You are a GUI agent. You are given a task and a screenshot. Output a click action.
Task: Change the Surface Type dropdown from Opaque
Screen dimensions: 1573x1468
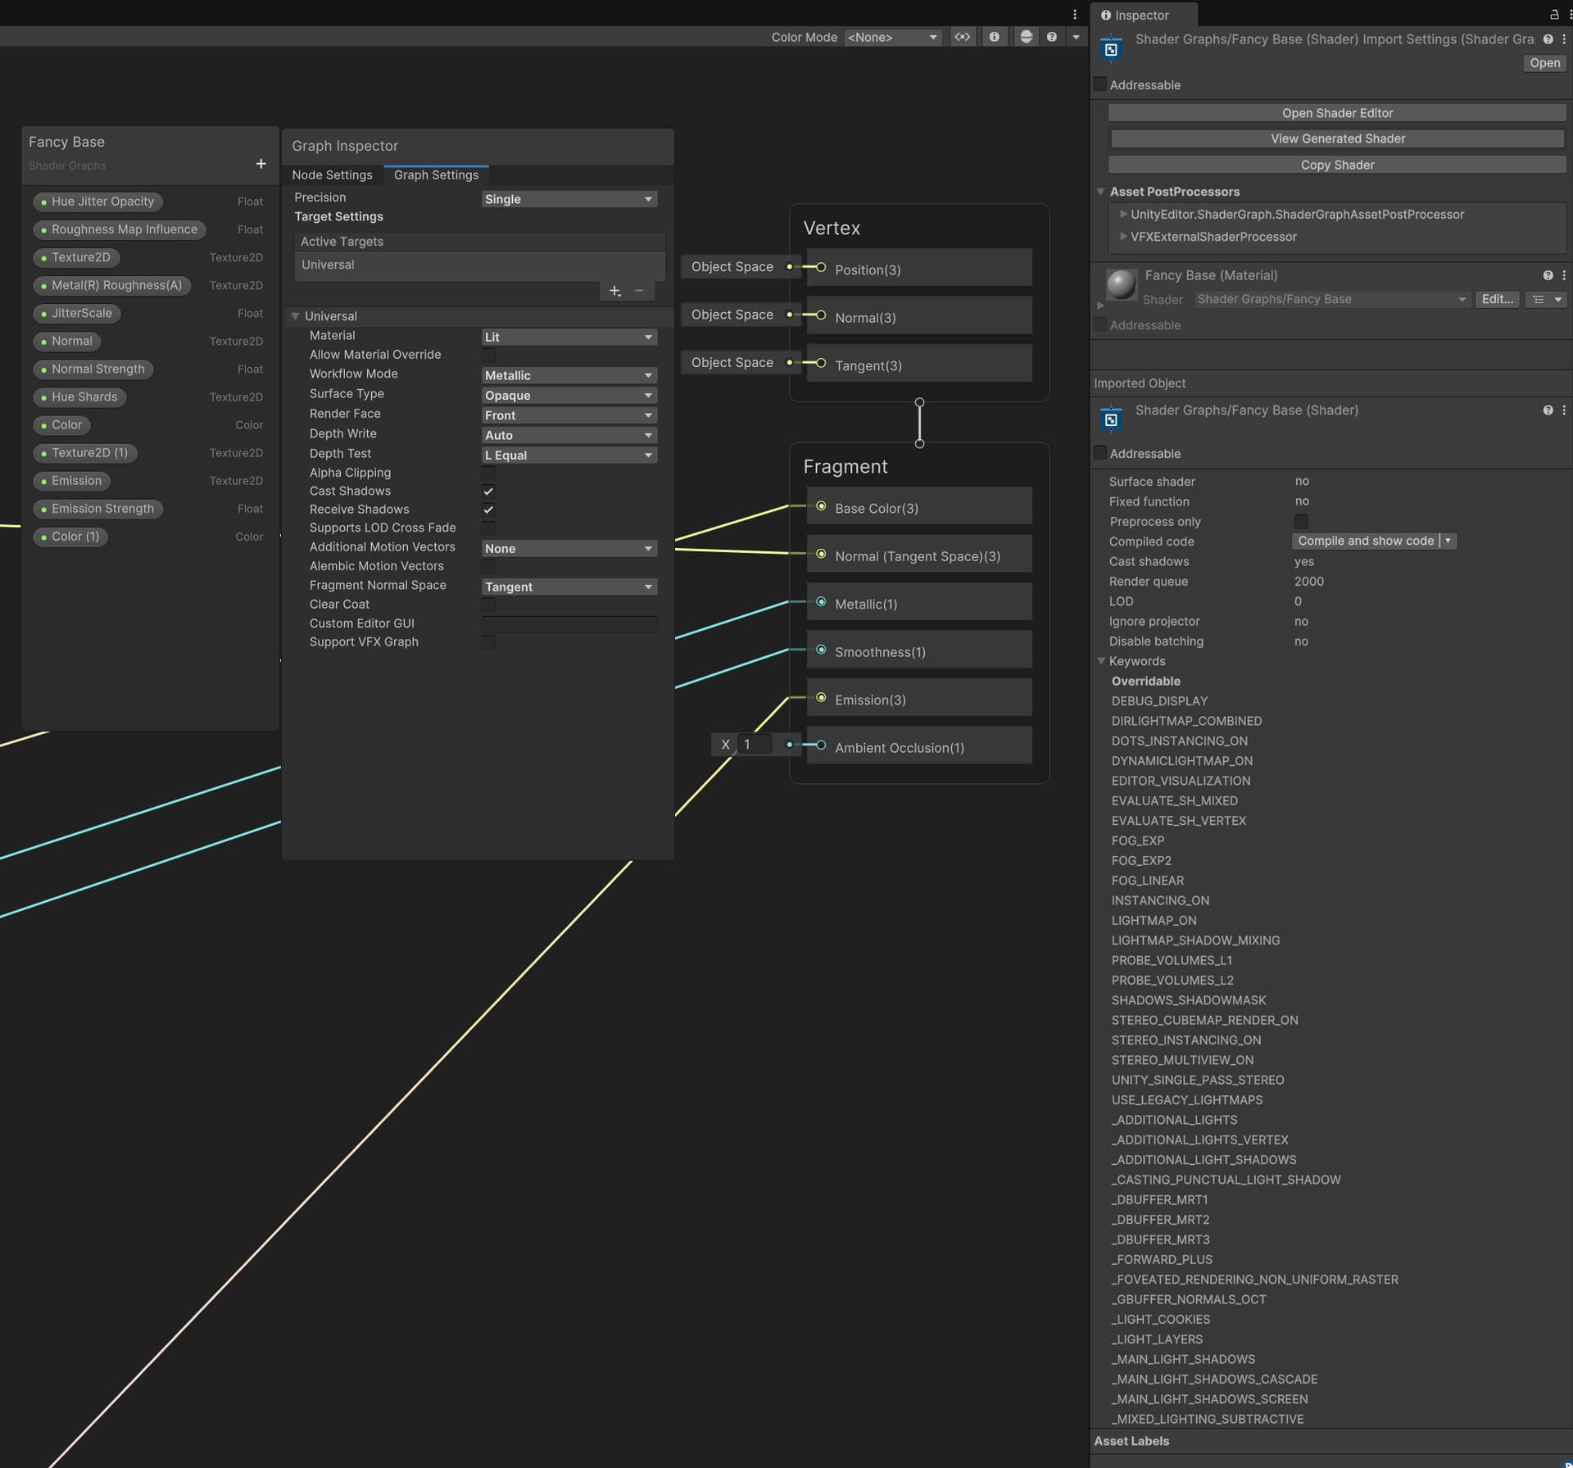[569, 395]
